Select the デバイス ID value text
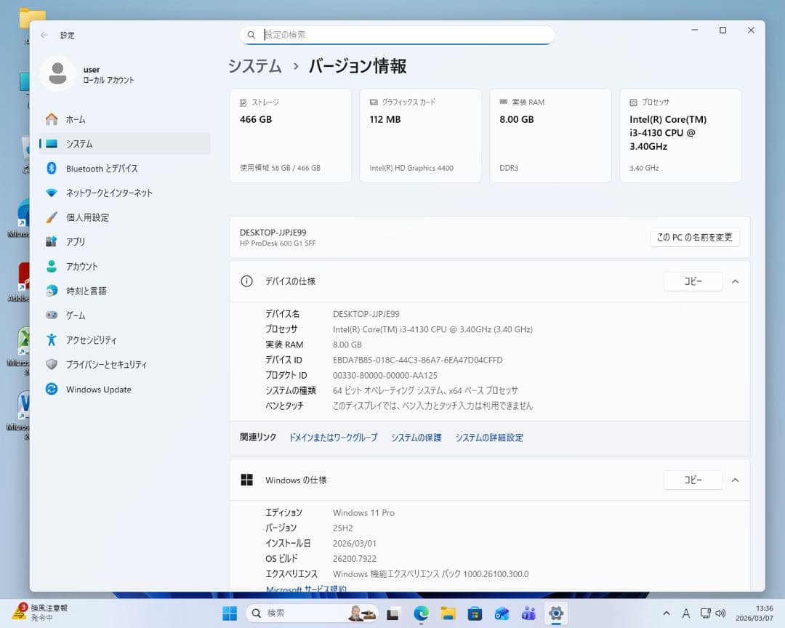Screen dimensions: 785x628 (x=417, y=360)
